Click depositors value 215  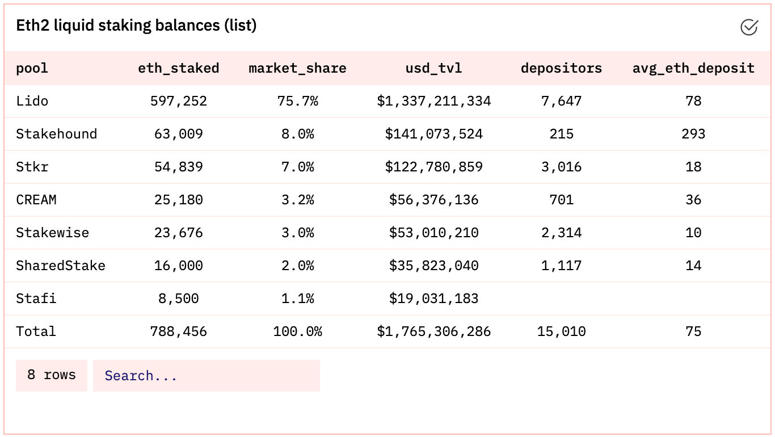click(562, 134)
